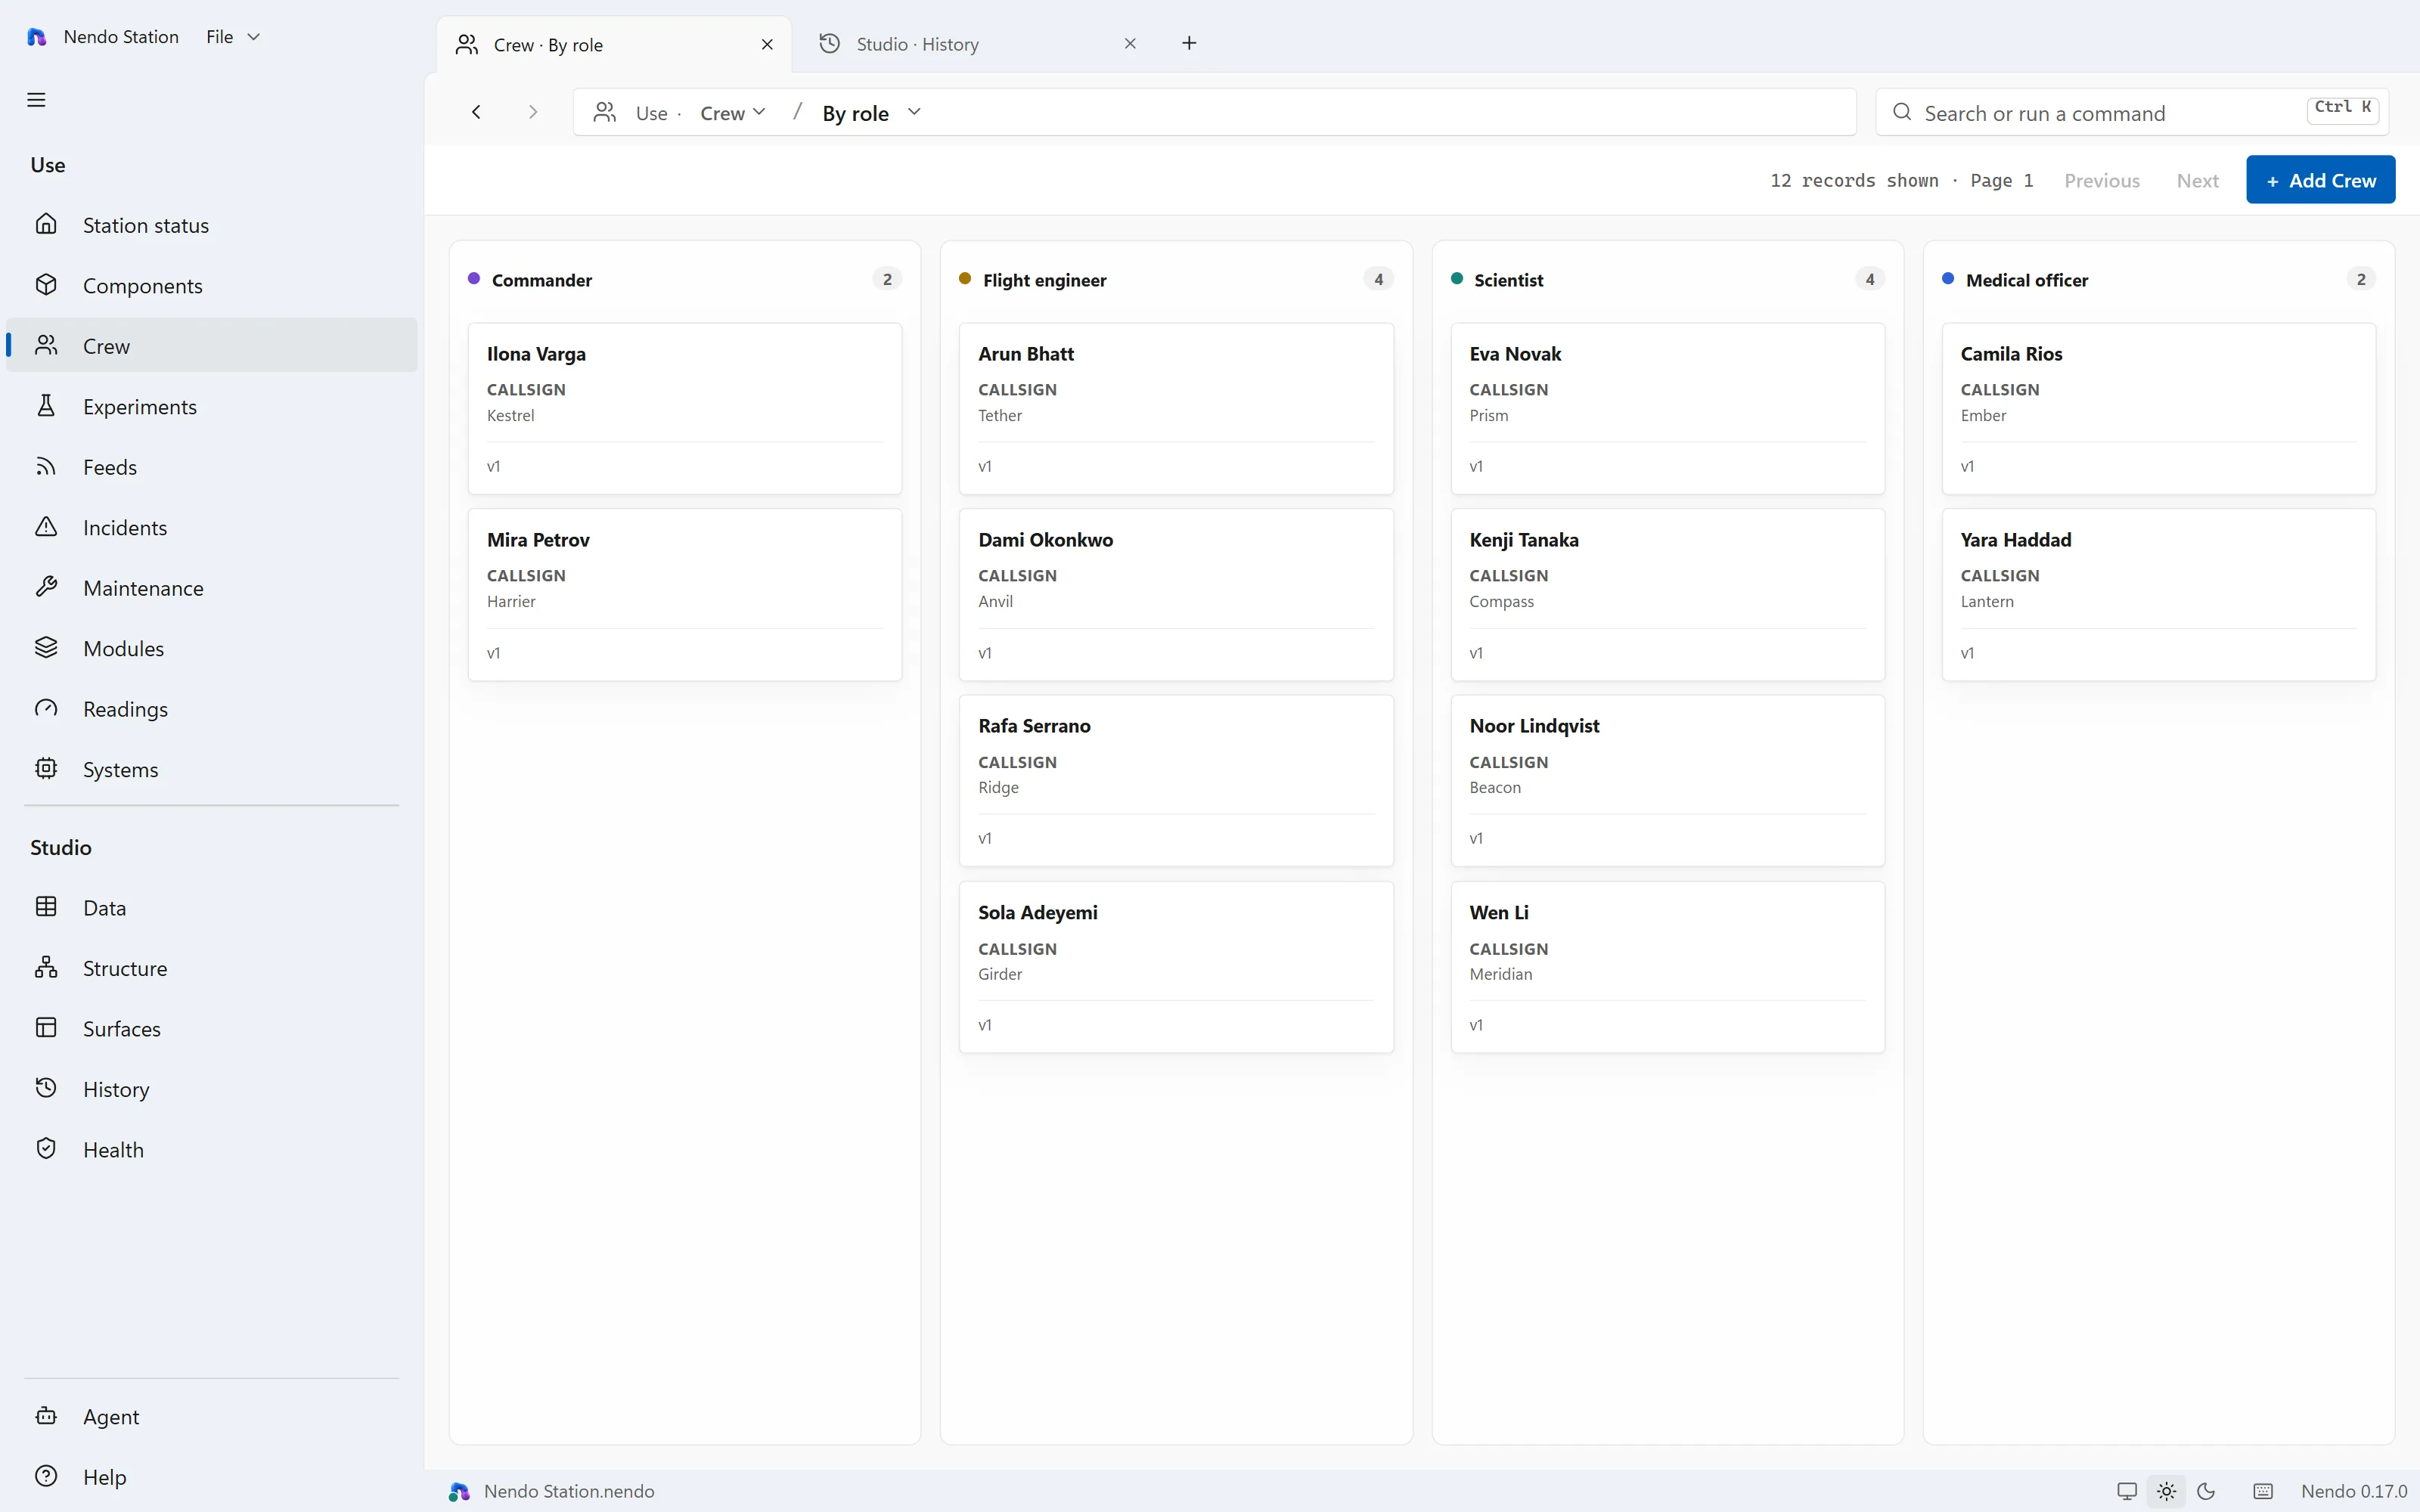Open Surfaces in Studio section
The image size is (2420, 1512).
click(x=211, y=1028)
